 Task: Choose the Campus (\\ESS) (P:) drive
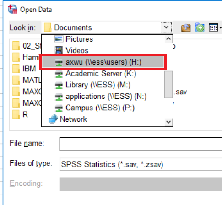[x=100, y=108]
